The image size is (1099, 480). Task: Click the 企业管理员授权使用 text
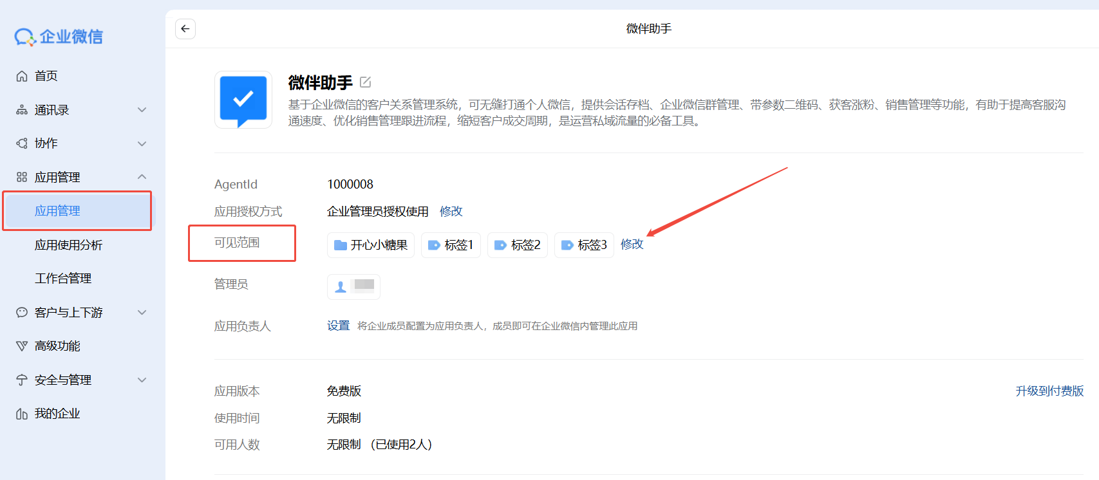coord(378,212)
